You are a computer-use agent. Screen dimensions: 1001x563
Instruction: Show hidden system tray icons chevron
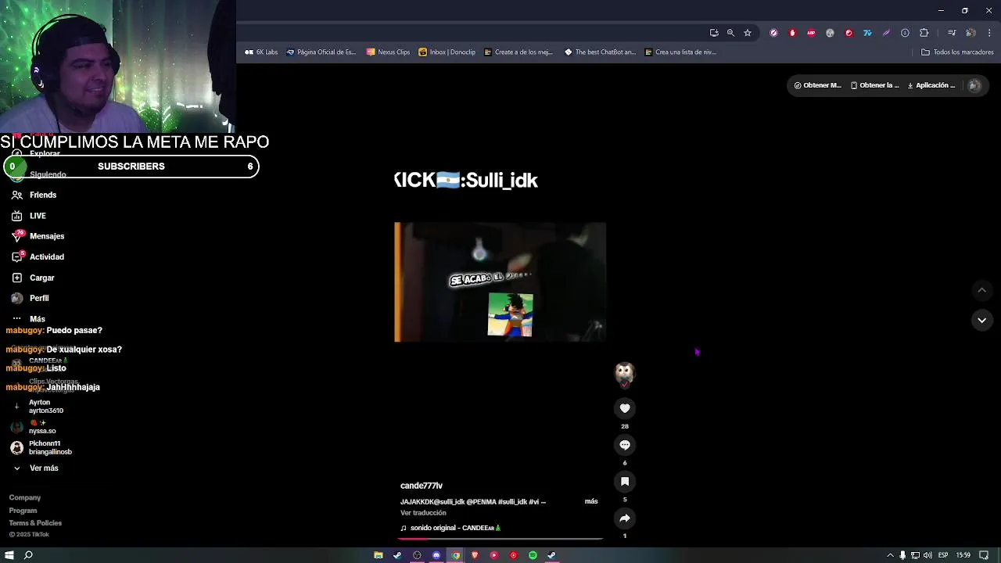tap(890, 555)
